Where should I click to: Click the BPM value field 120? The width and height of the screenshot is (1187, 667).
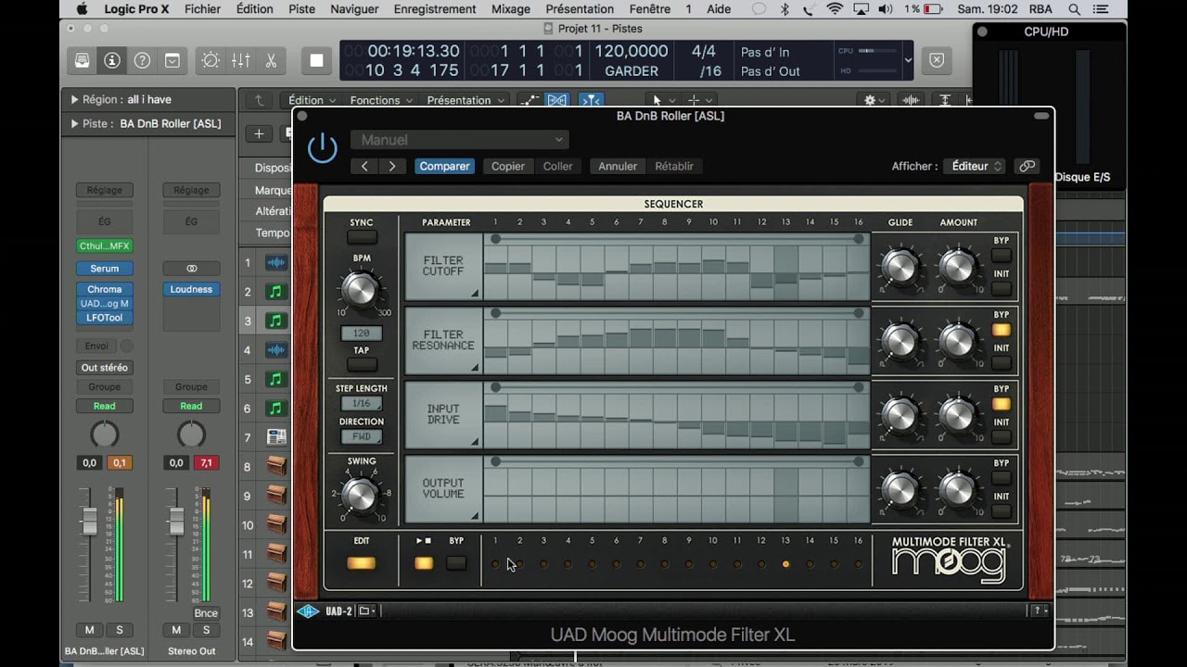pos(362,333)
